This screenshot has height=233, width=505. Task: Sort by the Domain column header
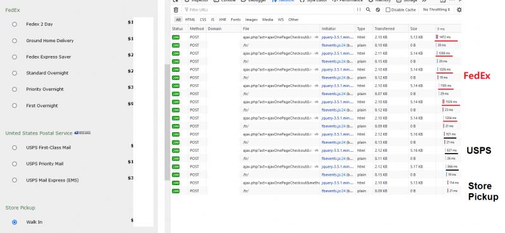click(223, 29)
